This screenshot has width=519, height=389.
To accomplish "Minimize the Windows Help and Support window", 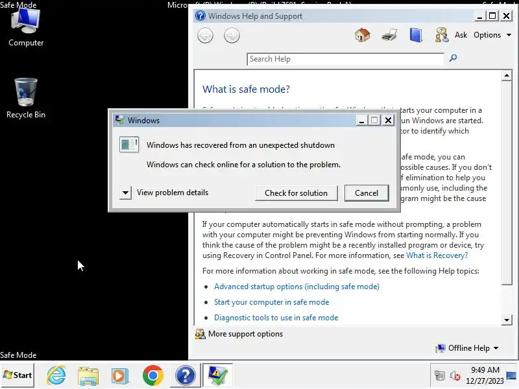I will [x=479, y=16].
